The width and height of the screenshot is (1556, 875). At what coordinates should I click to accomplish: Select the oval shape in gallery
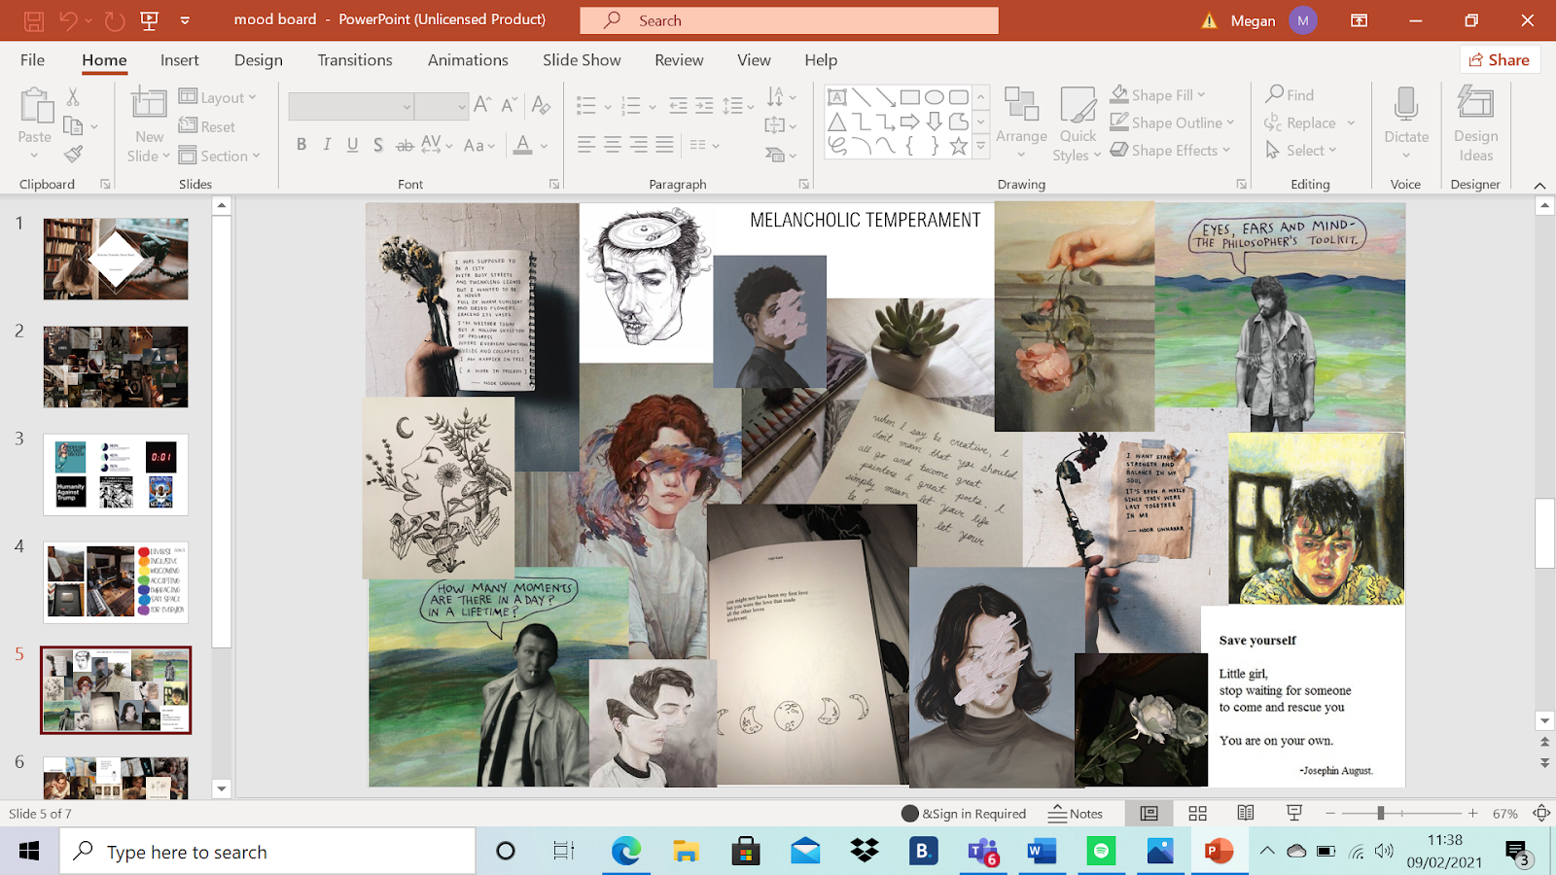[x=935, y=96]
